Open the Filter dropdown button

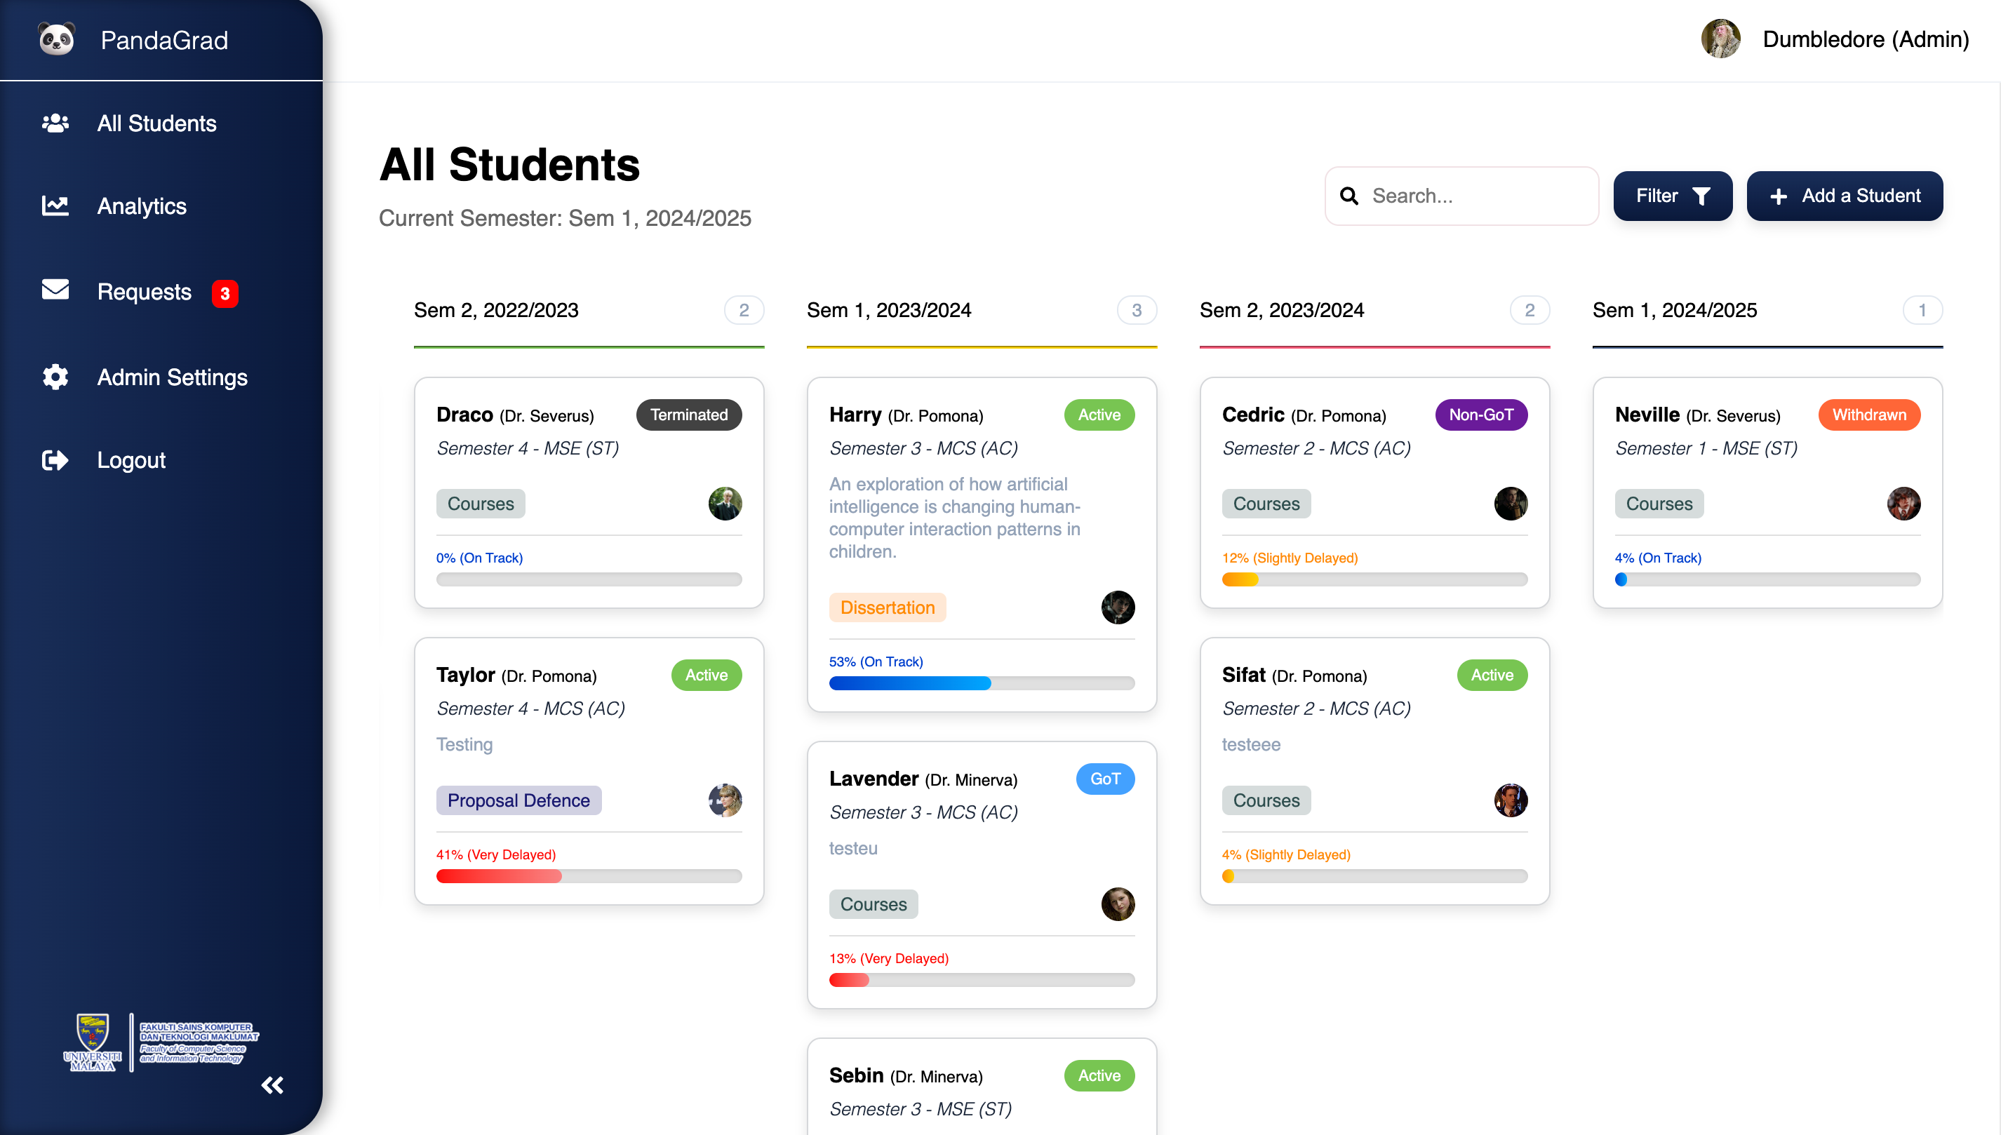pyautogui.click(x=1671, y=196)
